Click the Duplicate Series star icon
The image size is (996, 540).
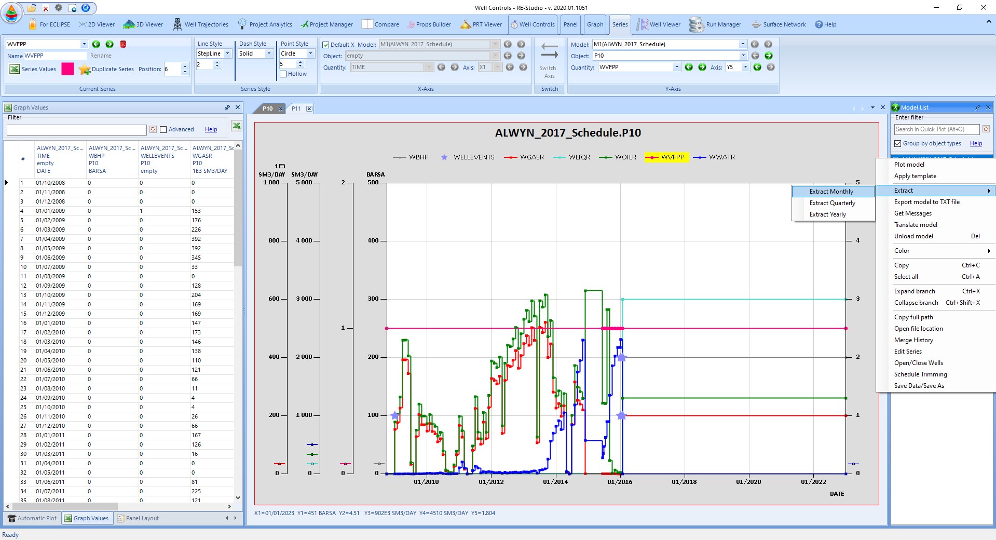[84, 69]
